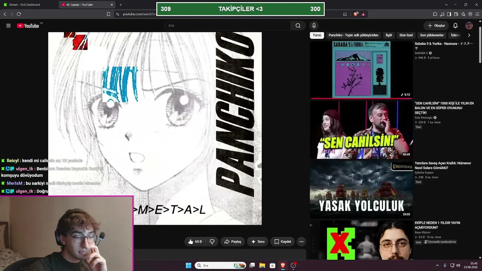
Task: Toggle the browser sidebar panel
Action: [449, 14]
